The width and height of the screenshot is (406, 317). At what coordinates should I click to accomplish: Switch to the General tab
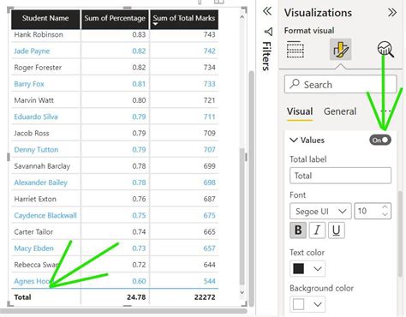point(340,111)
